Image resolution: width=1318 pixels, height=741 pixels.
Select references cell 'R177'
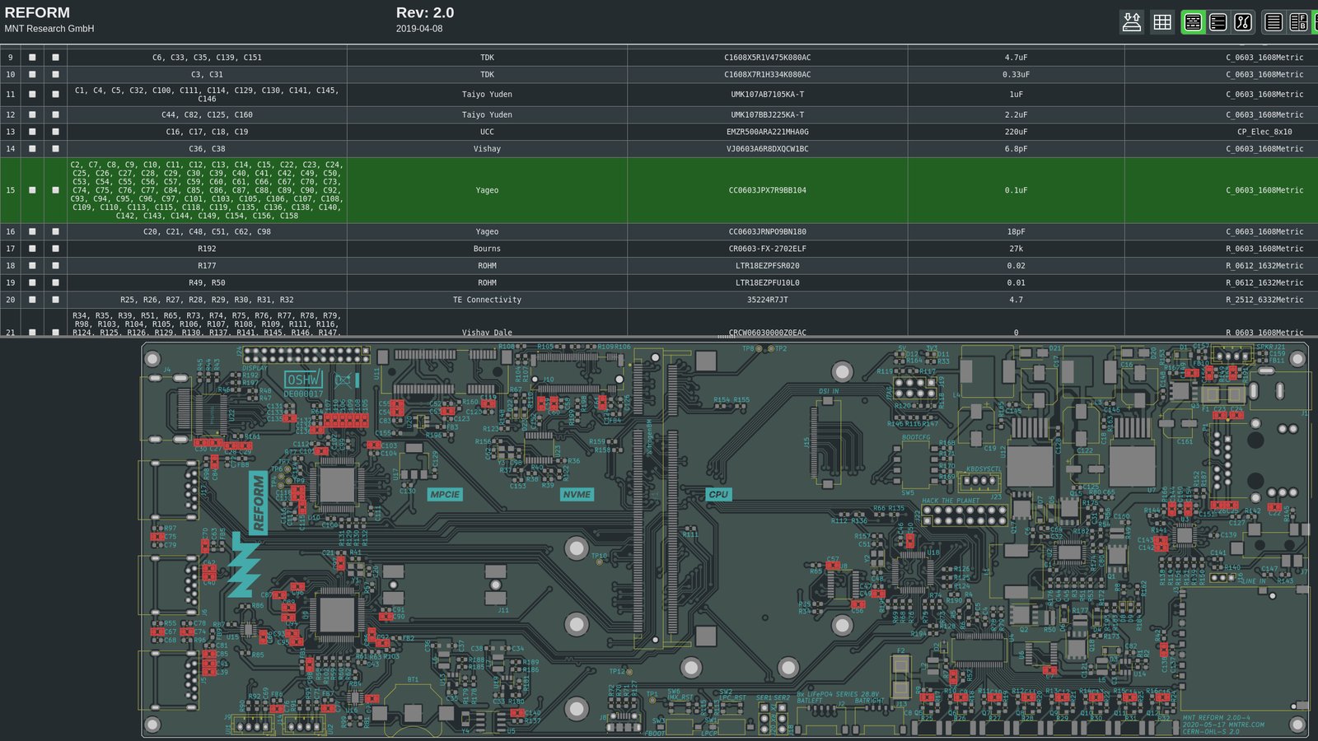(207, 266)
